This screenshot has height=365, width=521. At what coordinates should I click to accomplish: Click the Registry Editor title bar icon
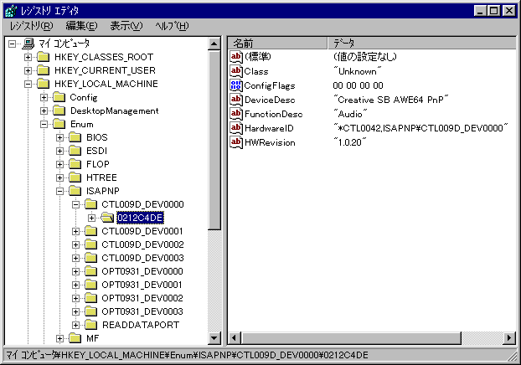(x=11, y=11)
